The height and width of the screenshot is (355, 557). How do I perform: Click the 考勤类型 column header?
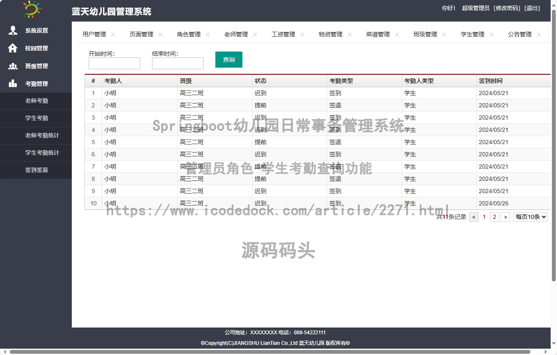point(365,81)
